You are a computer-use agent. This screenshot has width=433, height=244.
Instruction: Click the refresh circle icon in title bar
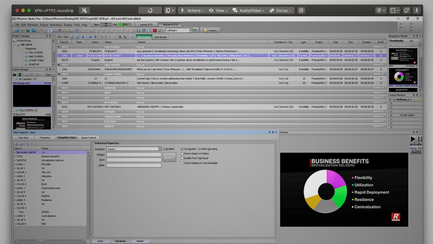tap(150, 11)
